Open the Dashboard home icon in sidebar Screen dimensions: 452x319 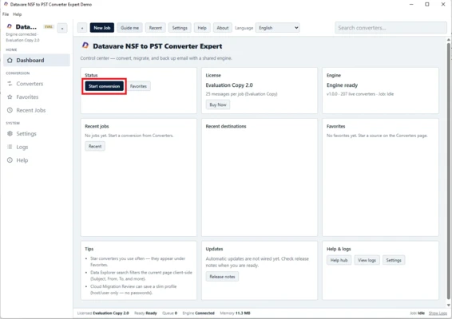(x=10, y=60)
